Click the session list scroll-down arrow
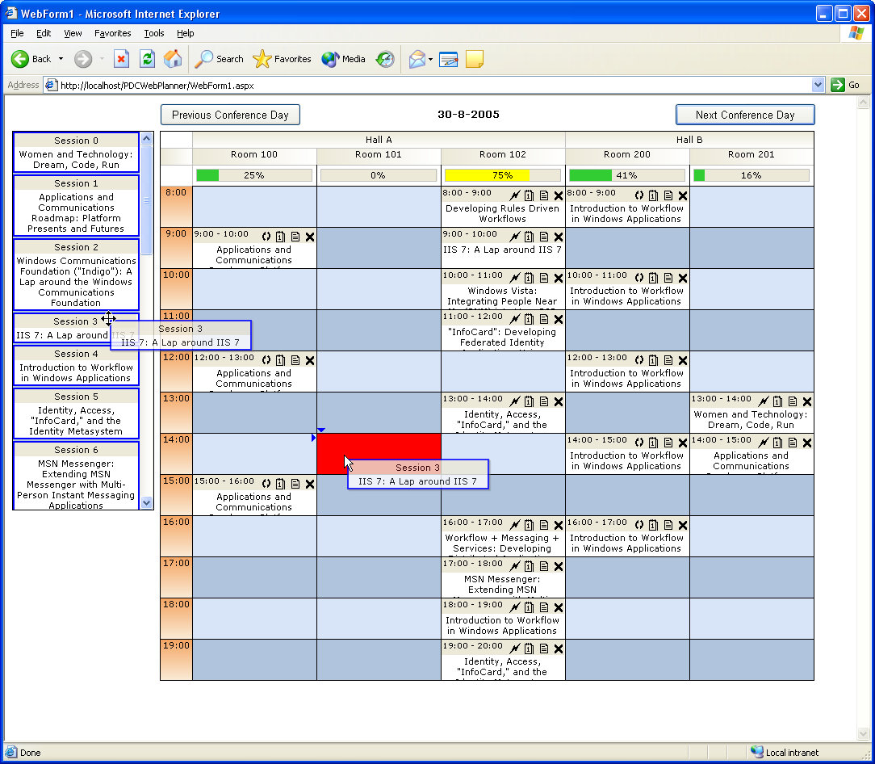The height and width of the screenshot is (764, 875). (147, 502)
